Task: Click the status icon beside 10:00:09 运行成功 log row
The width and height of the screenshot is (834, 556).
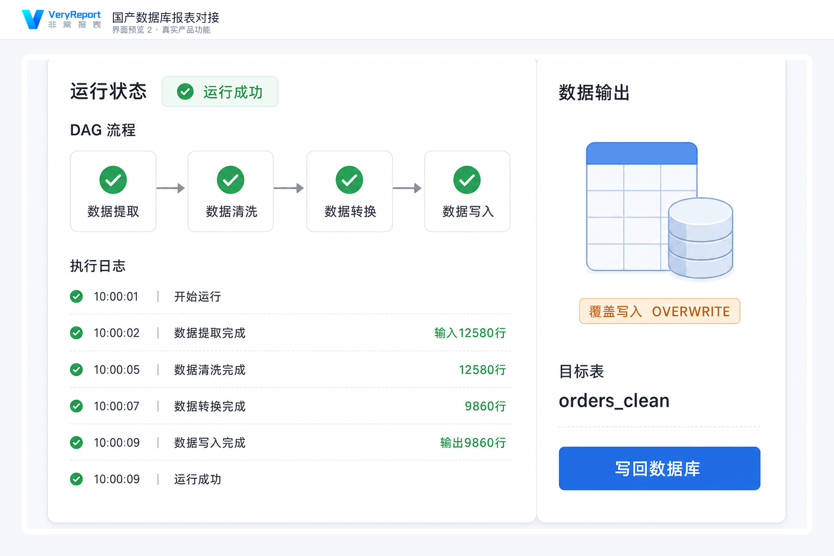Action: [77, 479]
